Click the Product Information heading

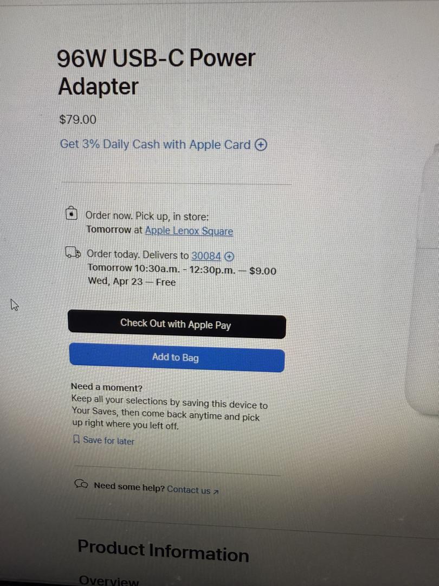(x=163, y=551)
